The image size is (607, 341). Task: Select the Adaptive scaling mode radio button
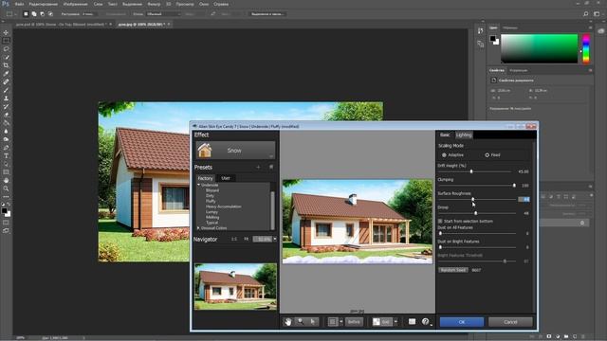coord(444,155)
